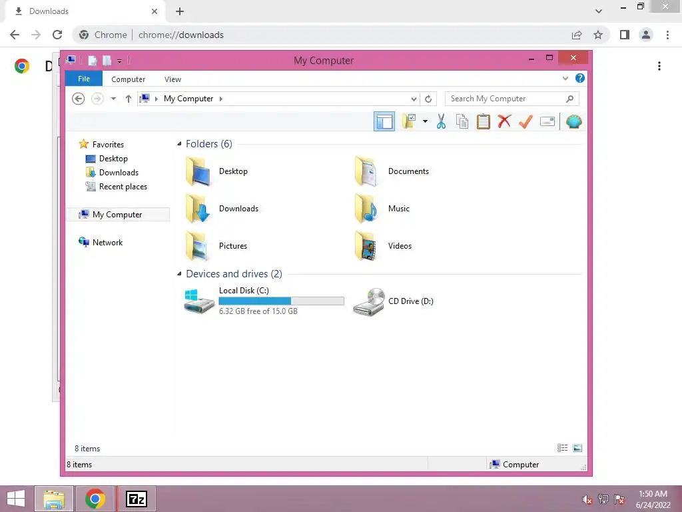The image size is (682, 512).
Task: Click the Explorer refresh button
Action: tap(428, 99)
